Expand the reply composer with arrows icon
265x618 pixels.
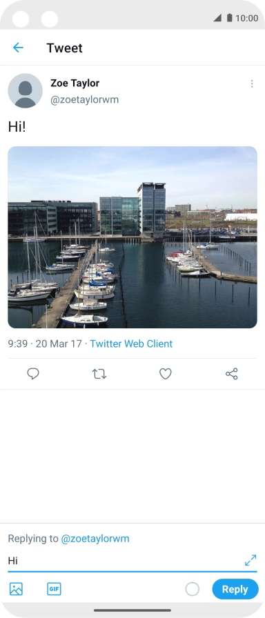(251, 560)
